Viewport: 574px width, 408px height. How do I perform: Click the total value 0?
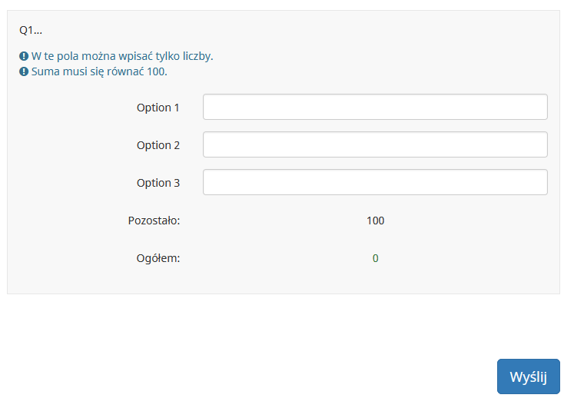pyautogui.click(x=375, y=258)
